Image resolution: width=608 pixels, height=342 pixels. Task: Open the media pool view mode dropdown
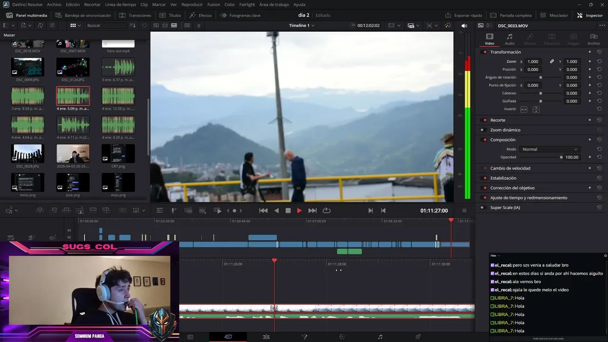76,26
